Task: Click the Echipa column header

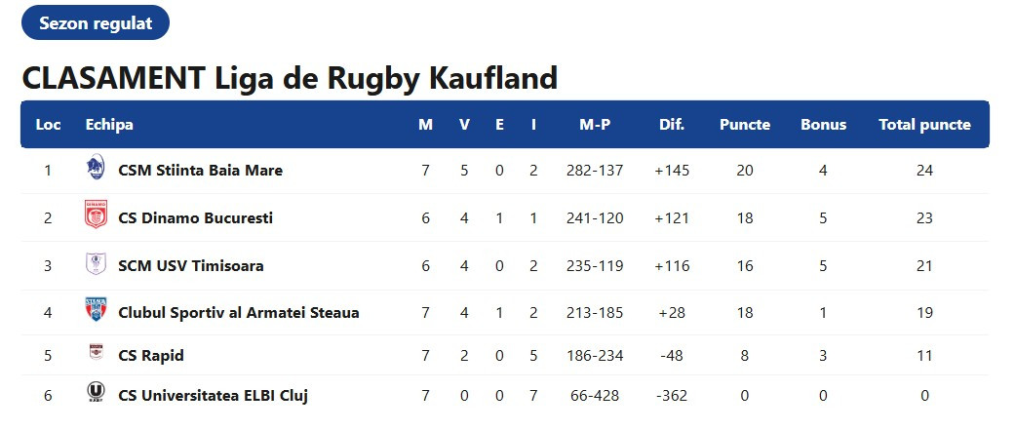Action: tap(109, 125)
